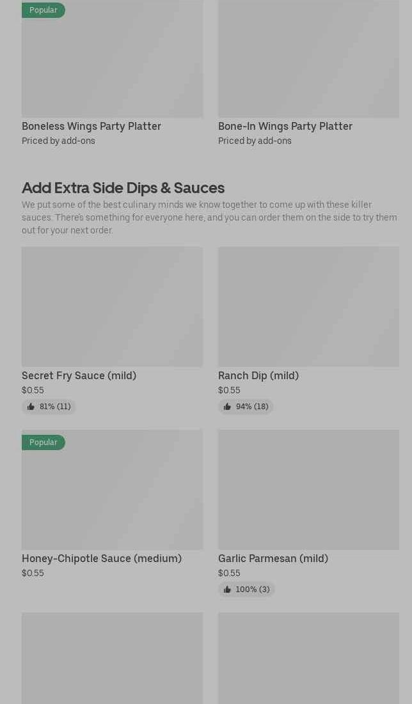Viewport: 412px width, 704px height.
Task: Click thumbs-up icon under Secret Fry Sauce
Action: point(31,407)
